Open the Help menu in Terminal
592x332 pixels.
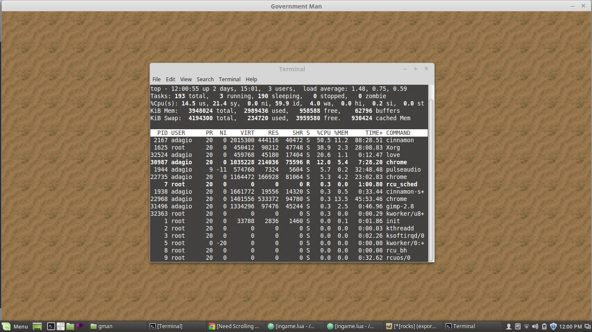click(251, 79)
